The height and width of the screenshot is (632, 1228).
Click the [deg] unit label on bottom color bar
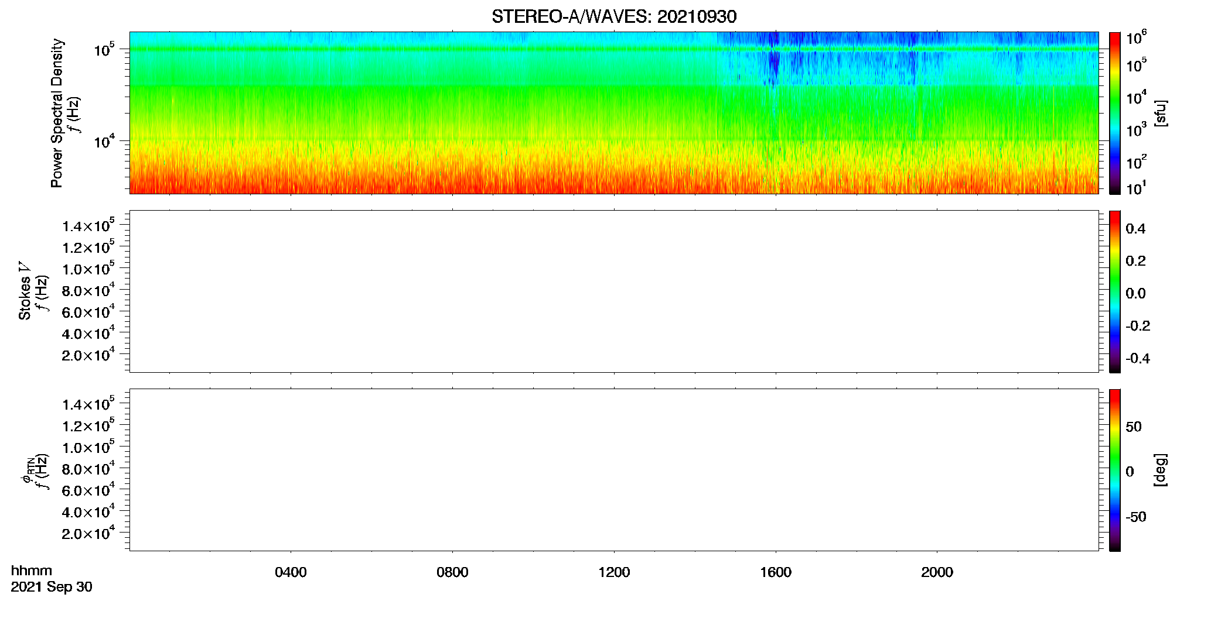pyautogui.click(x=1160, y=470)
